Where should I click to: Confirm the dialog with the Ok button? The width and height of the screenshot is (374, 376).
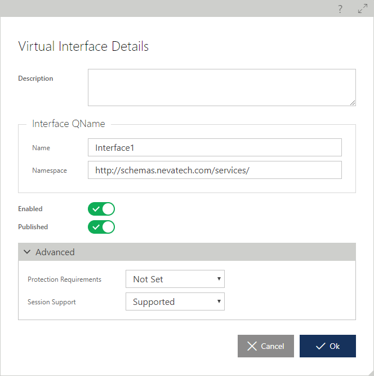(x=328, y=346)
